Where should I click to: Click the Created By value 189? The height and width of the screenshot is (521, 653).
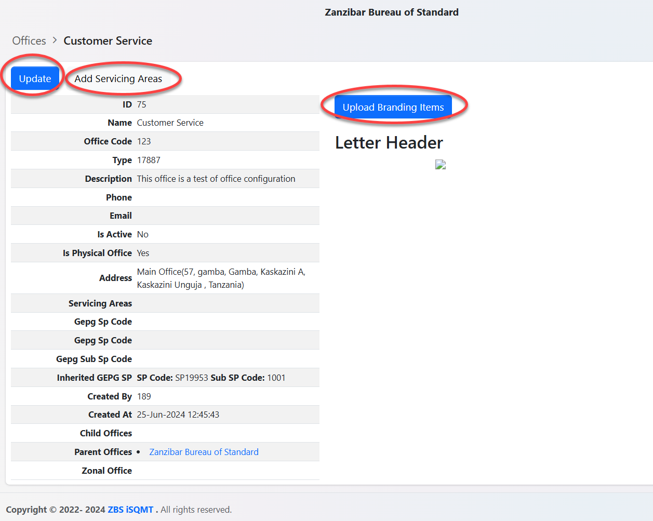click(144, 396)
